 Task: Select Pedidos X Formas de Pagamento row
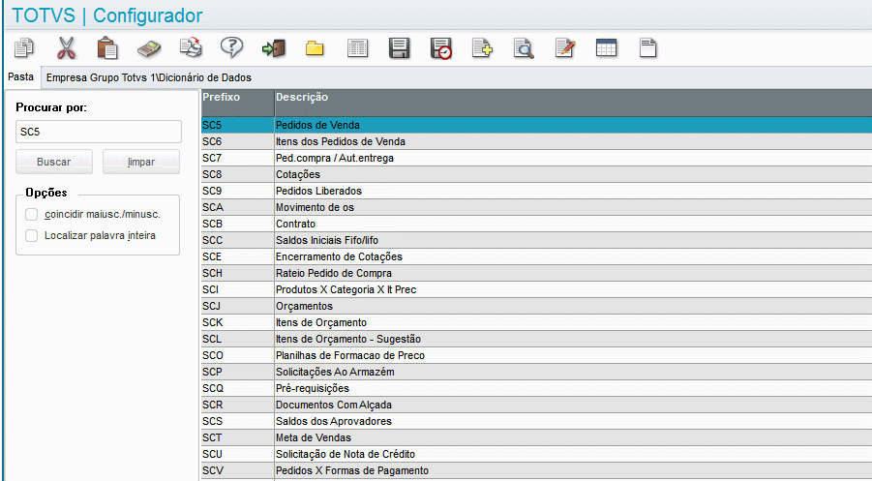(536, 470)
